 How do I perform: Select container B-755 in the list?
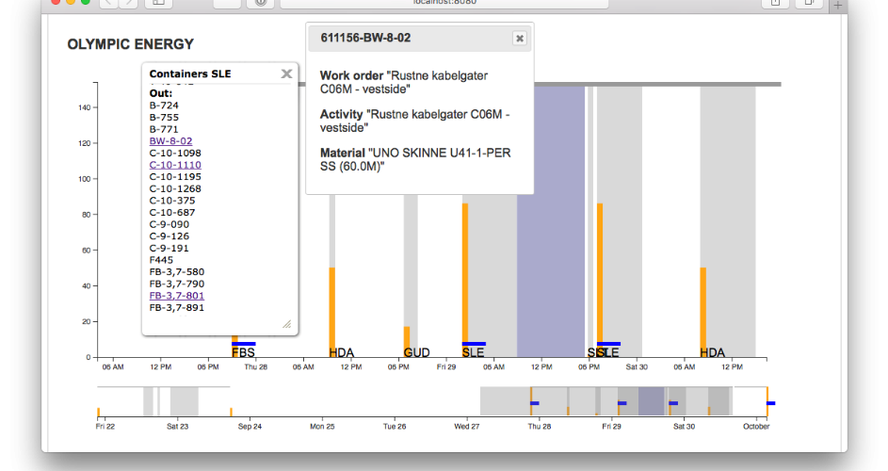pyautogui.click(x=164, y=118)
